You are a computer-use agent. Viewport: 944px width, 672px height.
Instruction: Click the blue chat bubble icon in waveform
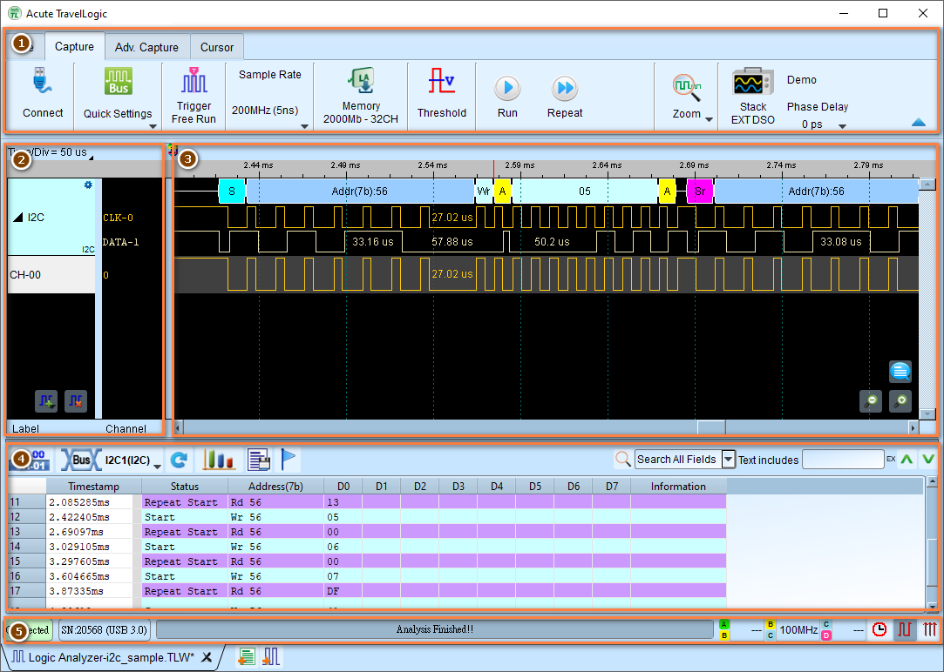[900, 372]
